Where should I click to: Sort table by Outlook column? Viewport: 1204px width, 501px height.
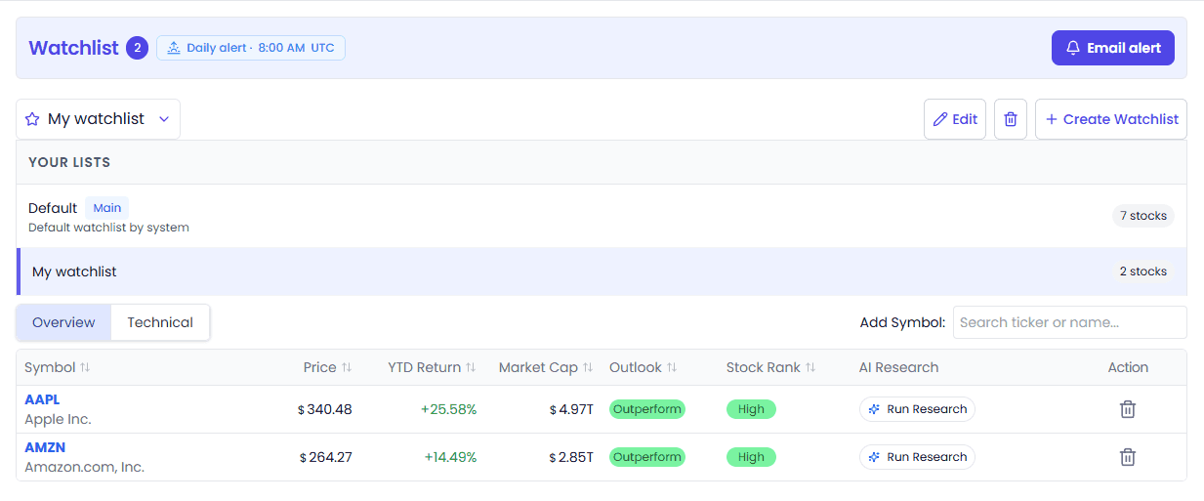(644, 367)
